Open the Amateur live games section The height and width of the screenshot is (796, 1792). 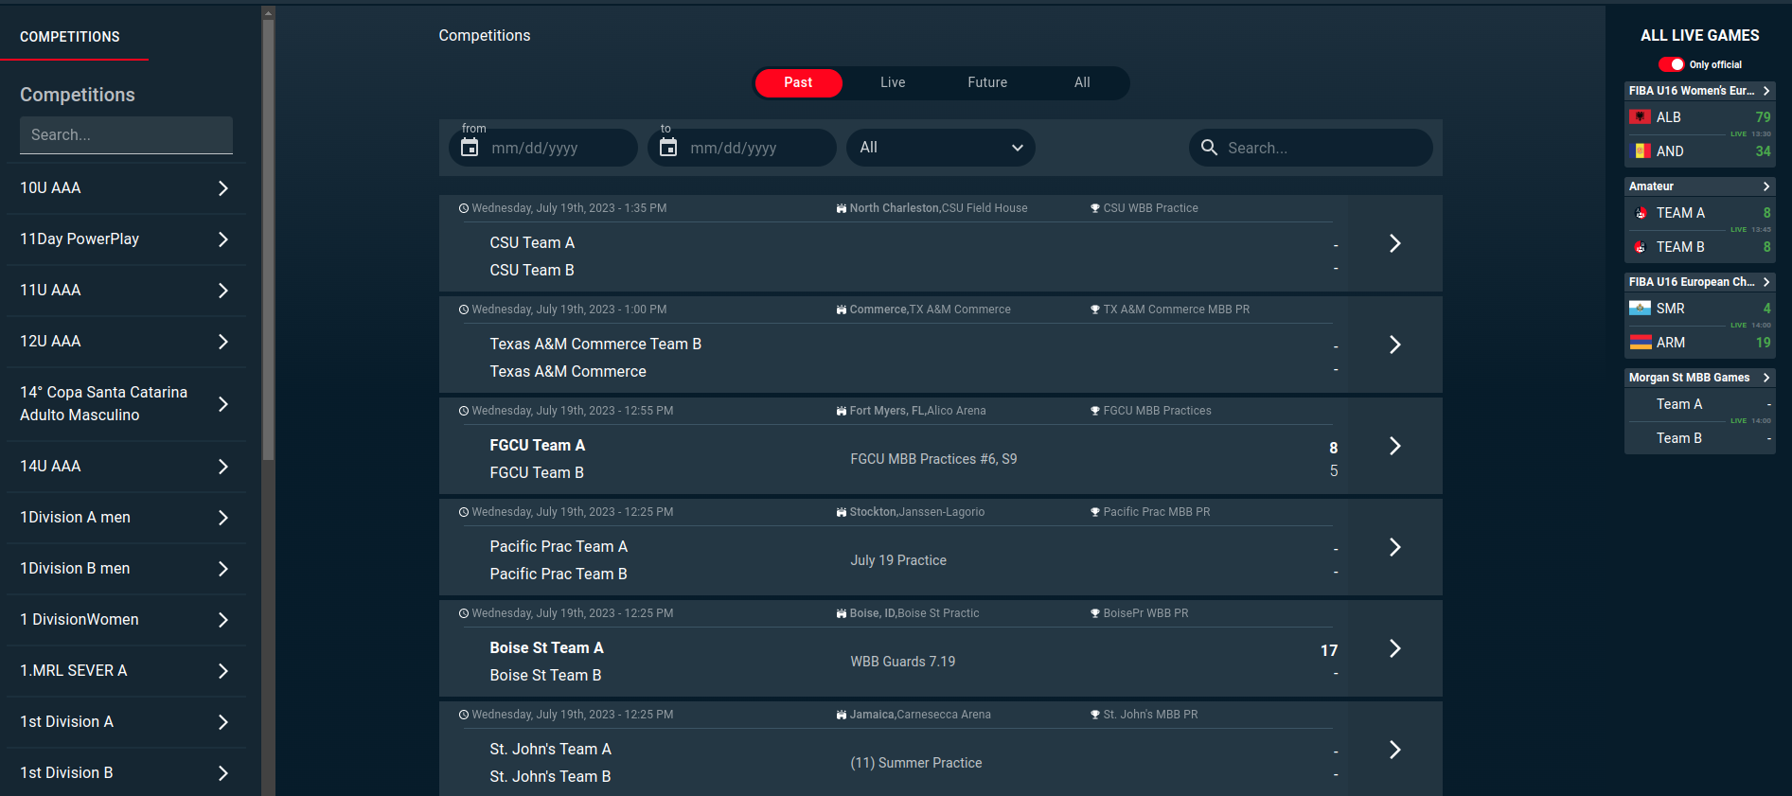pos(1699,186)
